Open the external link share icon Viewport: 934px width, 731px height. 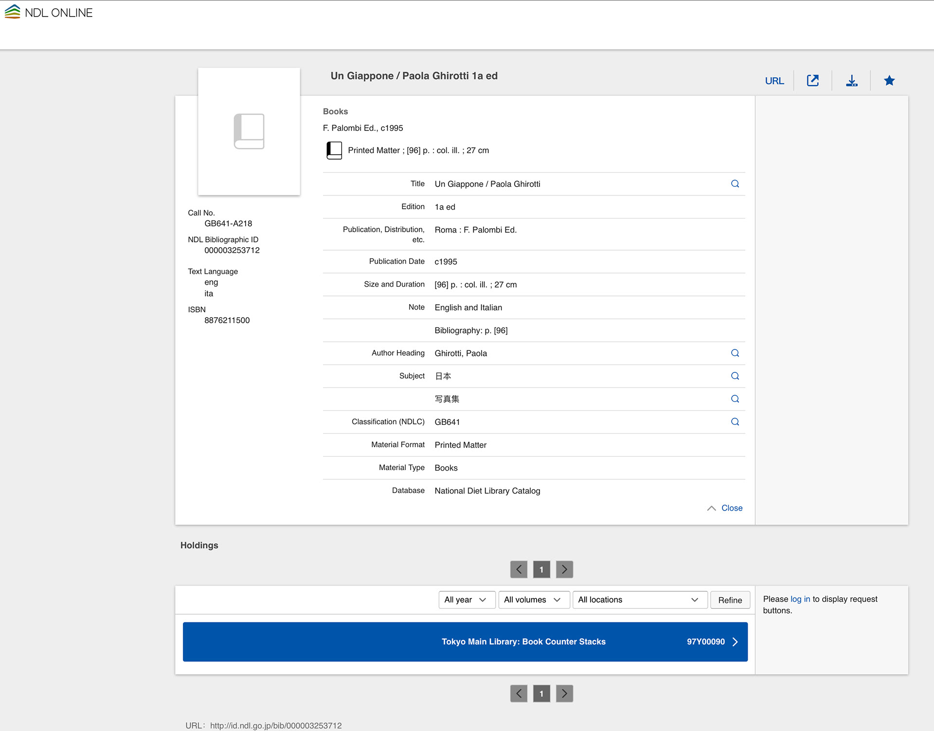(x=812, y=81)
